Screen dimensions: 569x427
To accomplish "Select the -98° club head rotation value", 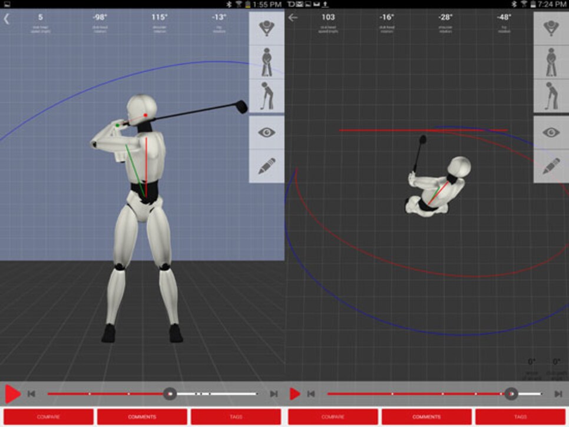I will [100, 17].
